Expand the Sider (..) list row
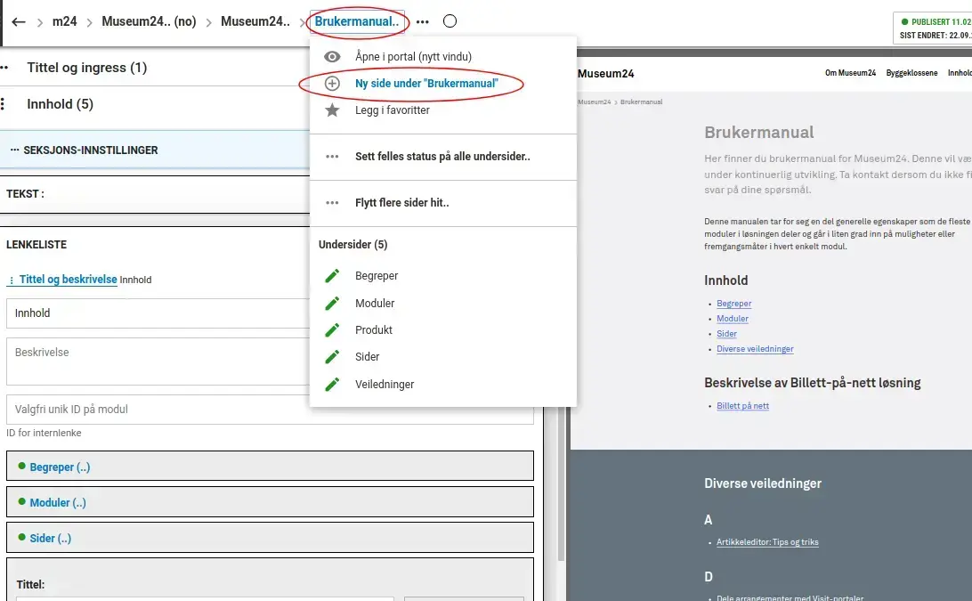This screenshot has height=601, width=972. [270, 537]
